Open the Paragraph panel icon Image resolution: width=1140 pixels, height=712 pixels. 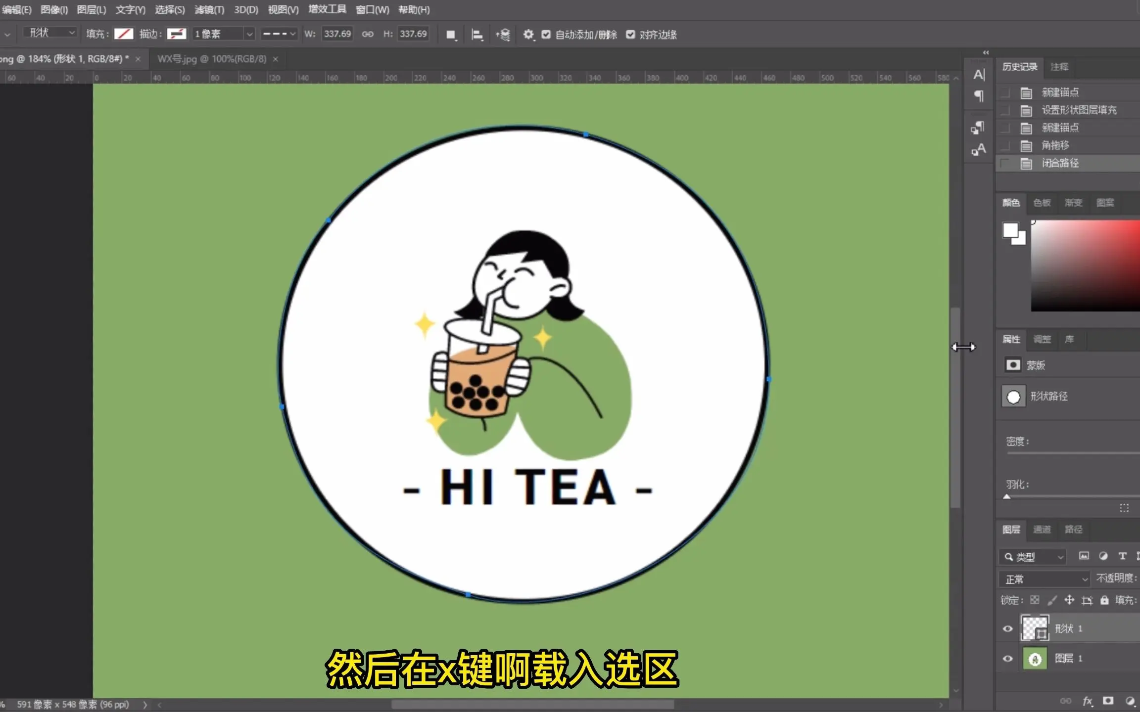click(979, 96)
